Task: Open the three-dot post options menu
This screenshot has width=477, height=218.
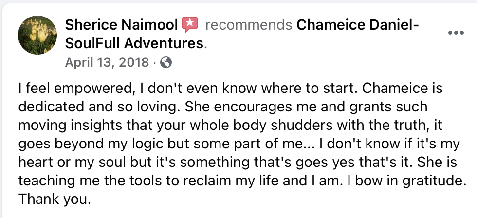Action: click(456, 33)
